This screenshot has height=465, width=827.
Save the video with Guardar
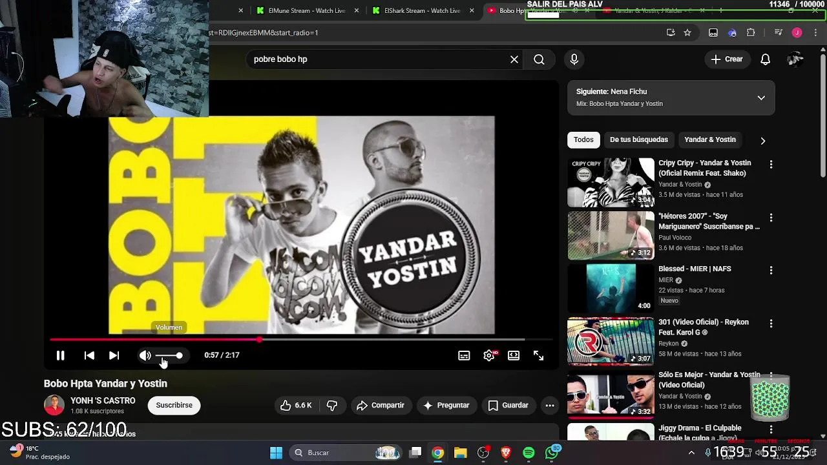pos(508,406)
